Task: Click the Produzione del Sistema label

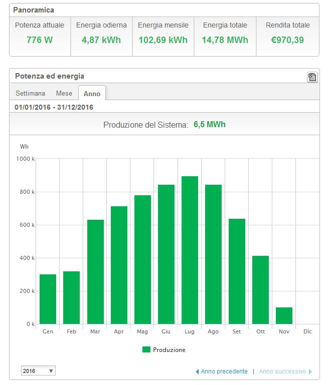Action: [x=145, y=125]
